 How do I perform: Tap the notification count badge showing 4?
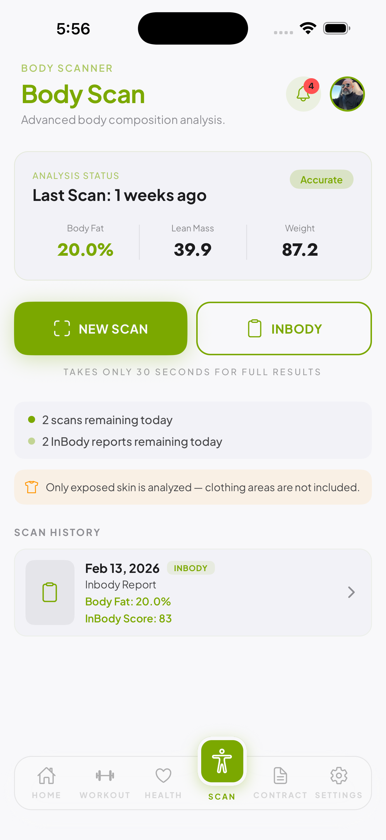(311, 86)
